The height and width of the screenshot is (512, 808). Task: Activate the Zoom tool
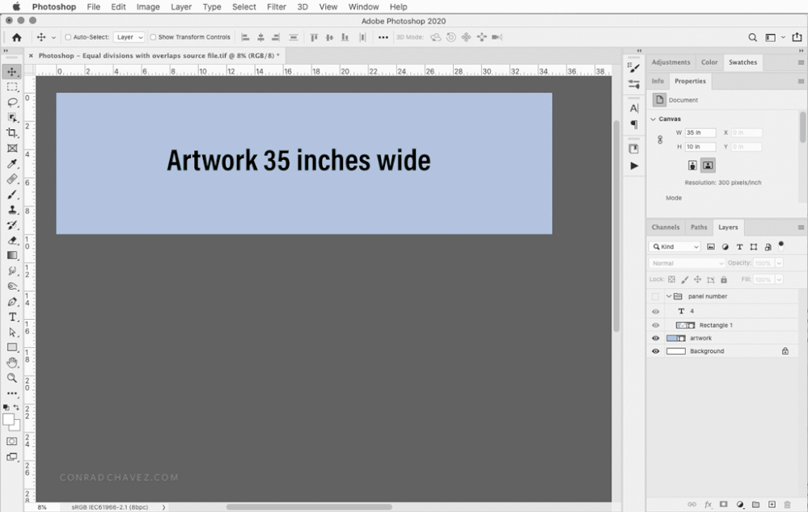pos(12,378)
